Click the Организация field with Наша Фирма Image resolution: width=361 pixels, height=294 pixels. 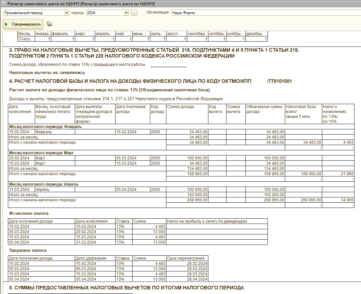tap(263, 13)
